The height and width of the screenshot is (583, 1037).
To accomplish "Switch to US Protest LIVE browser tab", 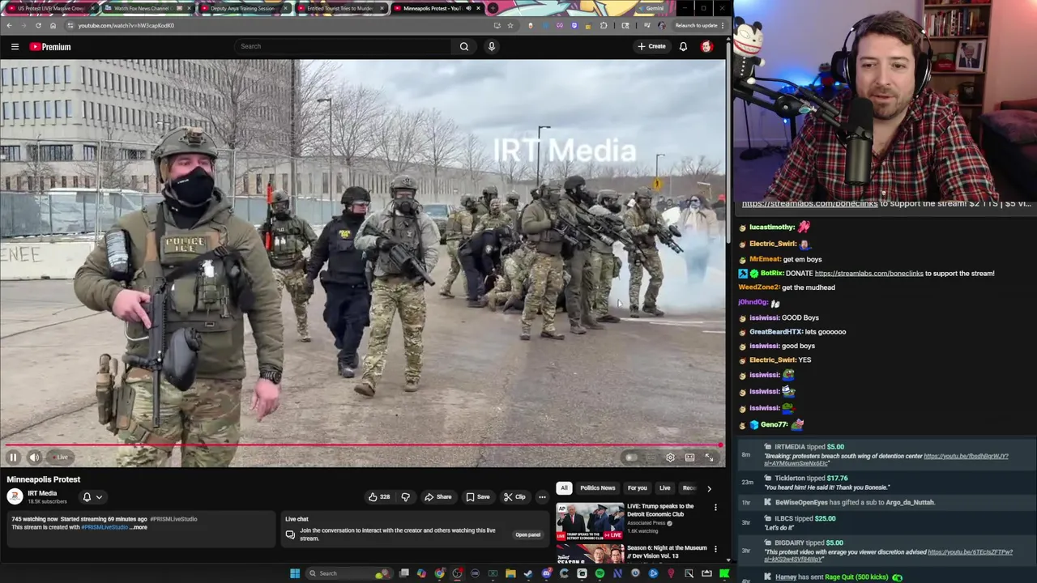I will tap(50, 8).
